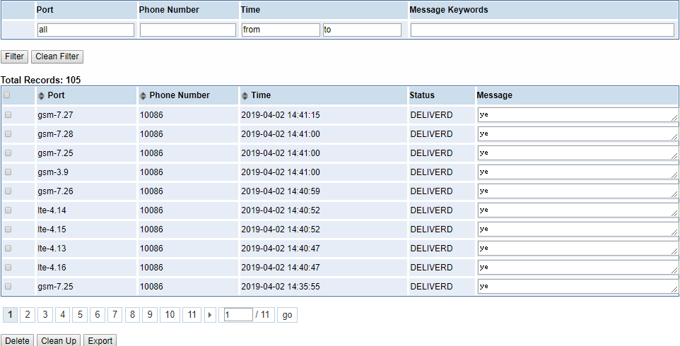Check the gsm-7.27 row checkbox
The height and width of the screenshot is (346, 680).
tap(8, 115)
